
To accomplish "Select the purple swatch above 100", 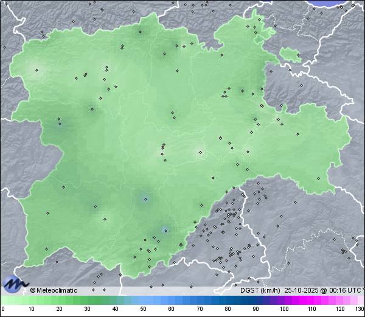I will pyautogui.click(x=283, y=300).
